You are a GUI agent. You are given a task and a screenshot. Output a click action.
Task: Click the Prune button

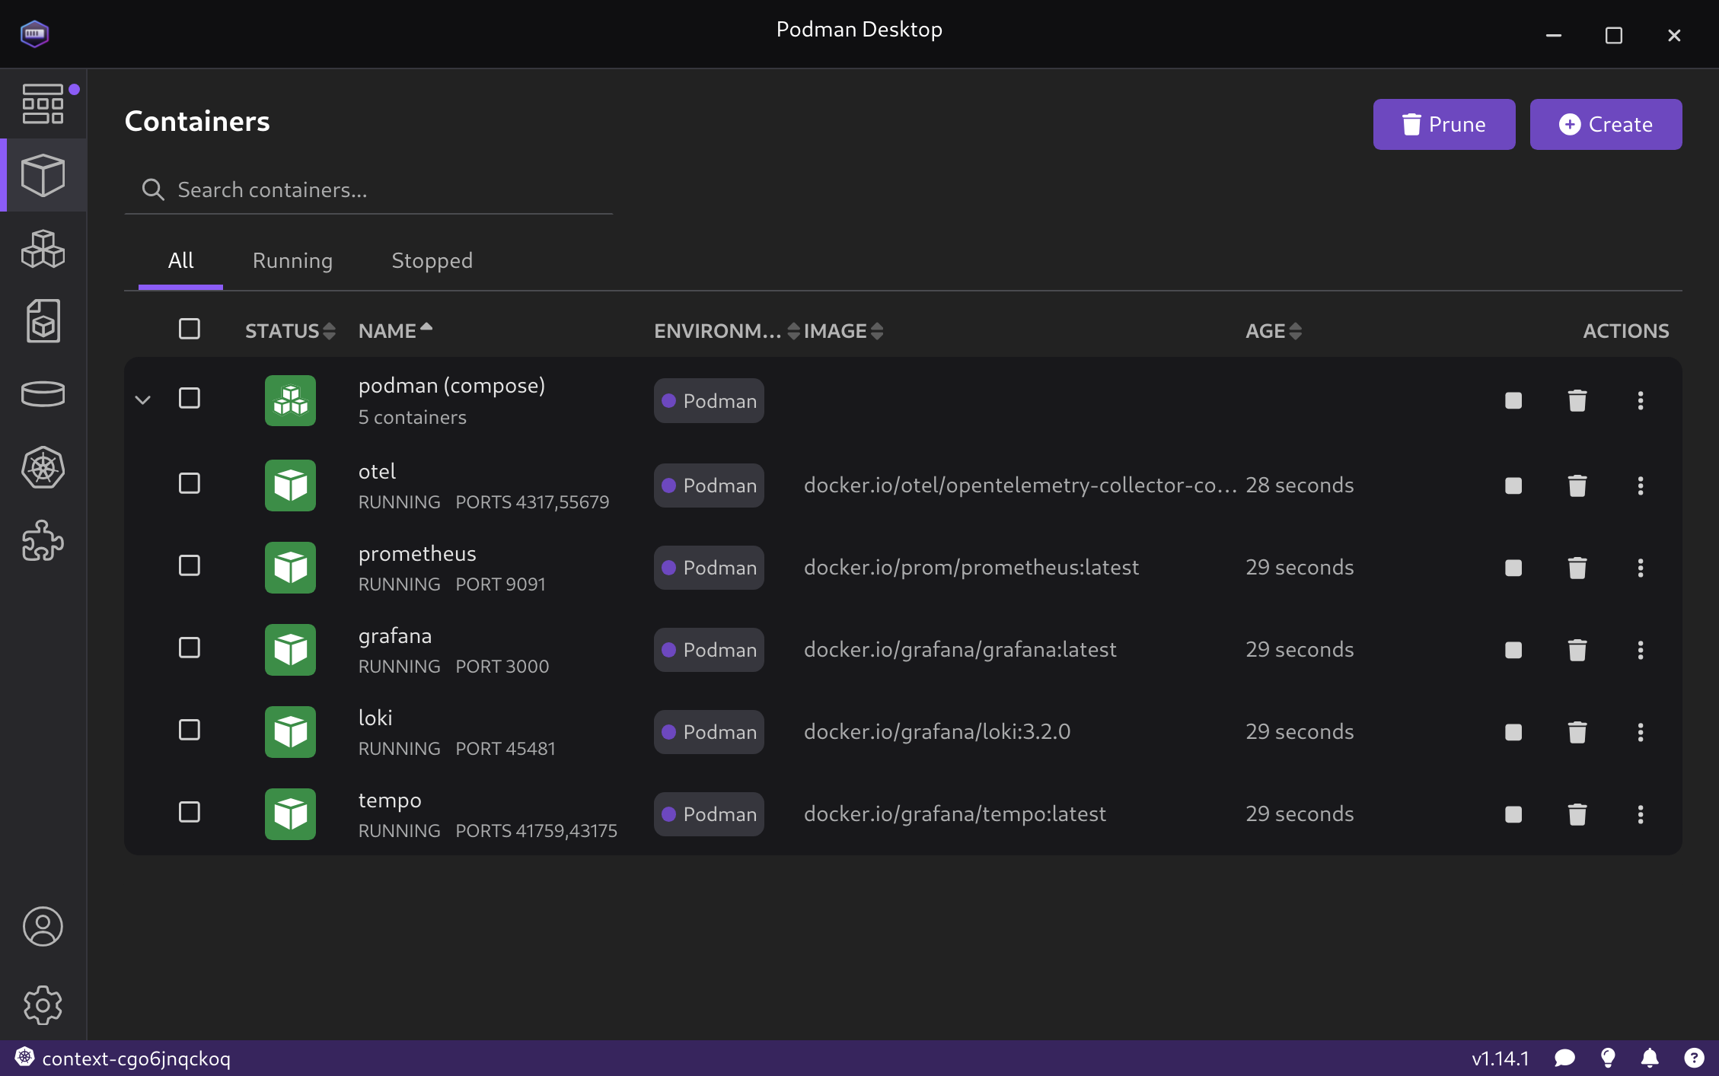tap(1443, 124)
